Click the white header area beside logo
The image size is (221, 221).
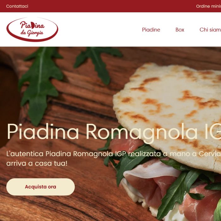pyautogui.click(x=99, y=29)
